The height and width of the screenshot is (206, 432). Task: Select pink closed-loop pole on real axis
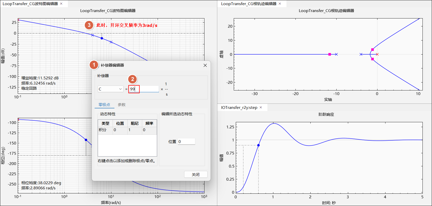point(330,54)
